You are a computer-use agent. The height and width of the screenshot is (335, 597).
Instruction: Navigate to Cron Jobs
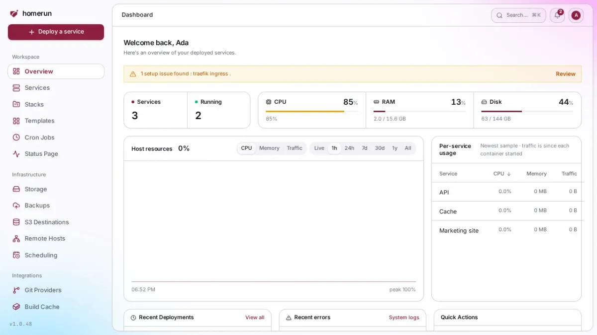tap(56, 137)
